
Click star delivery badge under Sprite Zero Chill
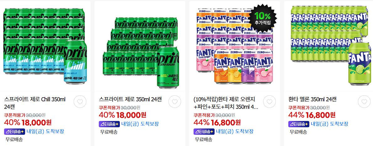(14, 132)
